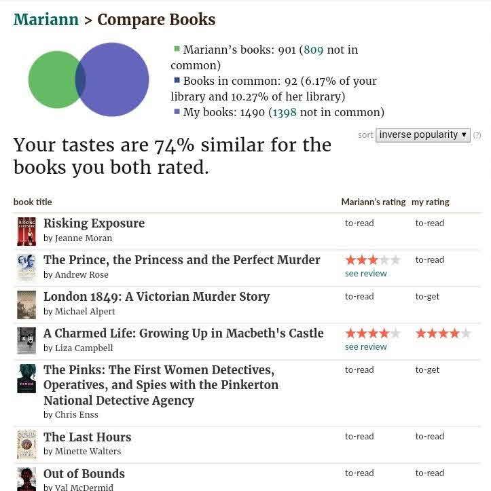Open the Prince, Princess and Perfect Murder cover
This screenshot has width=491, height=491.
(x=26, y=268)
